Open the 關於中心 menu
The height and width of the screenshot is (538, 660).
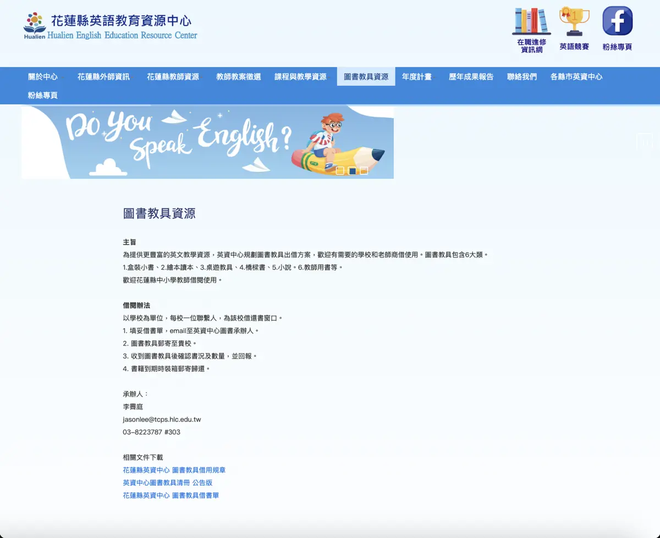(x=43, y=76)
